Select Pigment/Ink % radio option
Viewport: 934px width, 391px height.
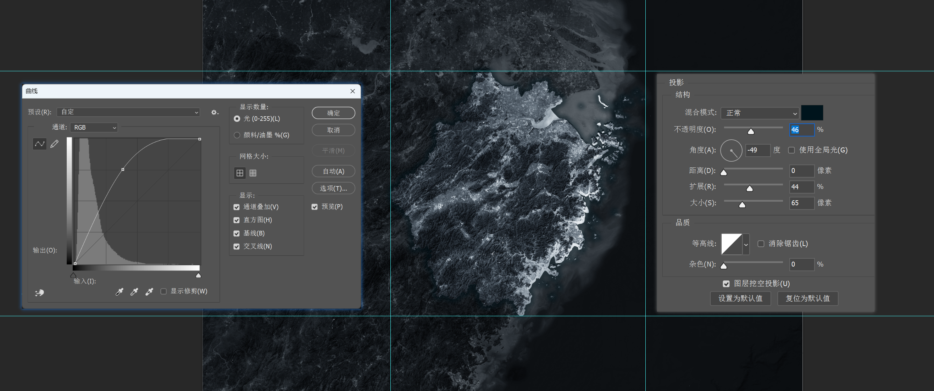[x=237, y=135]
